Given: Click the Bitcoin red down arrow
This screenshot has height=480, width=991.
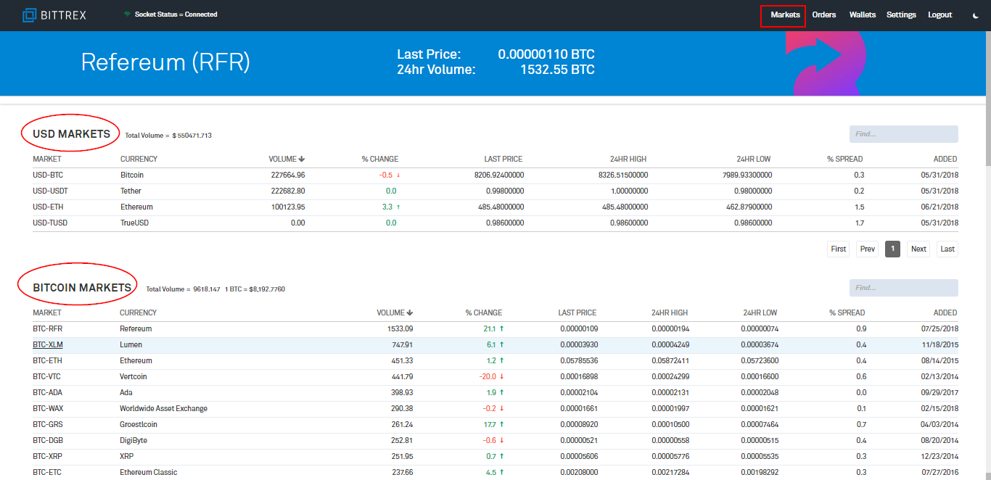Looking at the screenshot, I should click(398, 175).
